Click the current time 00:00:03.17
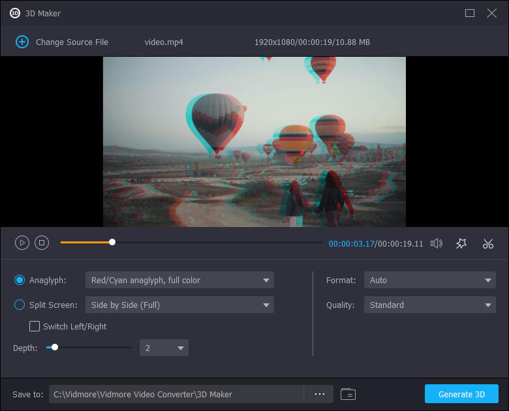The height and width of the screenshot is (411, 509). click(352, 244)
